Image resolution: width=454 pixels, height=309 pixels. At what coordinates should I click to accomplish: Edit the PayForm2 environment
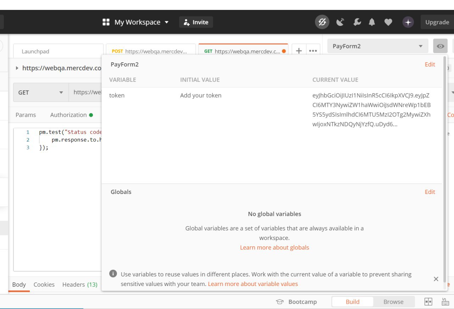click(x=430, y=64)
